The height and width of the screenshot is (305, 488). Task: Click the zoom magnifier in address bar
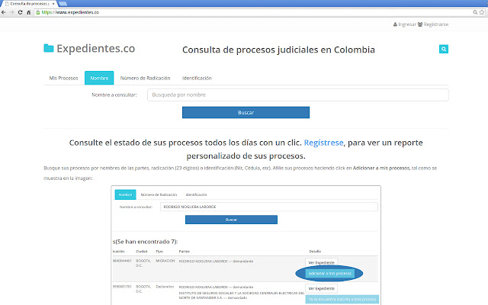click(x=475, y=12)
